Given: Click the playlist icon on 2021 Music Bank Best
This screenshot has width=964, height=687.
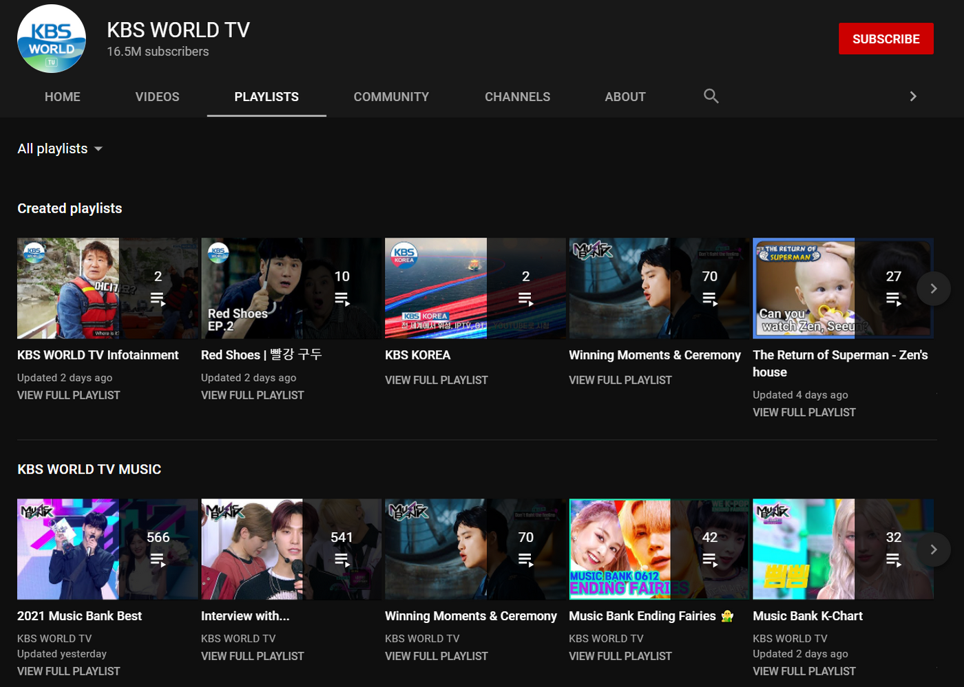Looking at the screenshot, I should 158,559.
